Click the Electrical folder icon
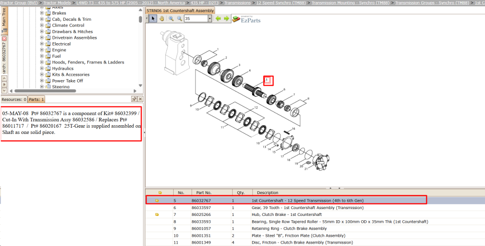Image resolution: width=485 pixels, height=246 pixels. coord(48,44)
